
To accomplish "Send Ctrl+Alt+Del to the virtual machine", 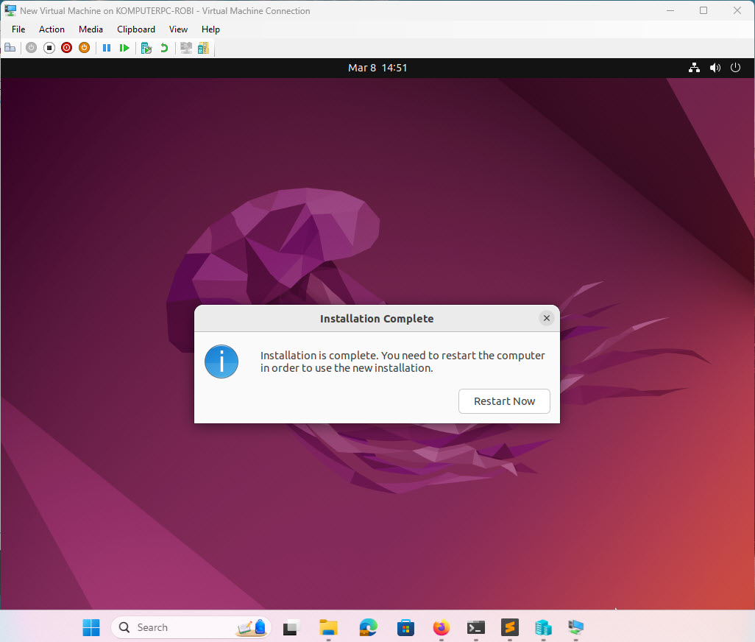I will point(10,47).
